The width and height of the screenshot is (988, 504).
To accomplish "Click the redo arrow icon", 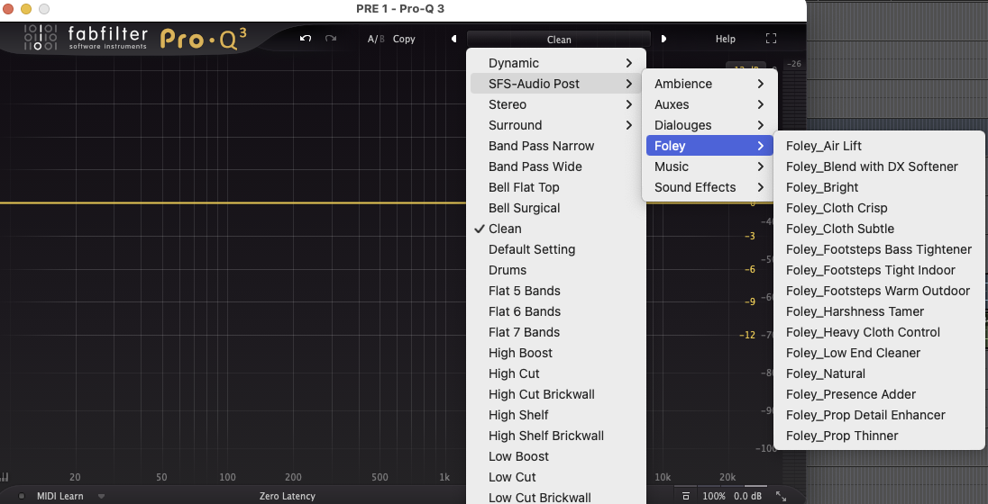I will 331,39.
